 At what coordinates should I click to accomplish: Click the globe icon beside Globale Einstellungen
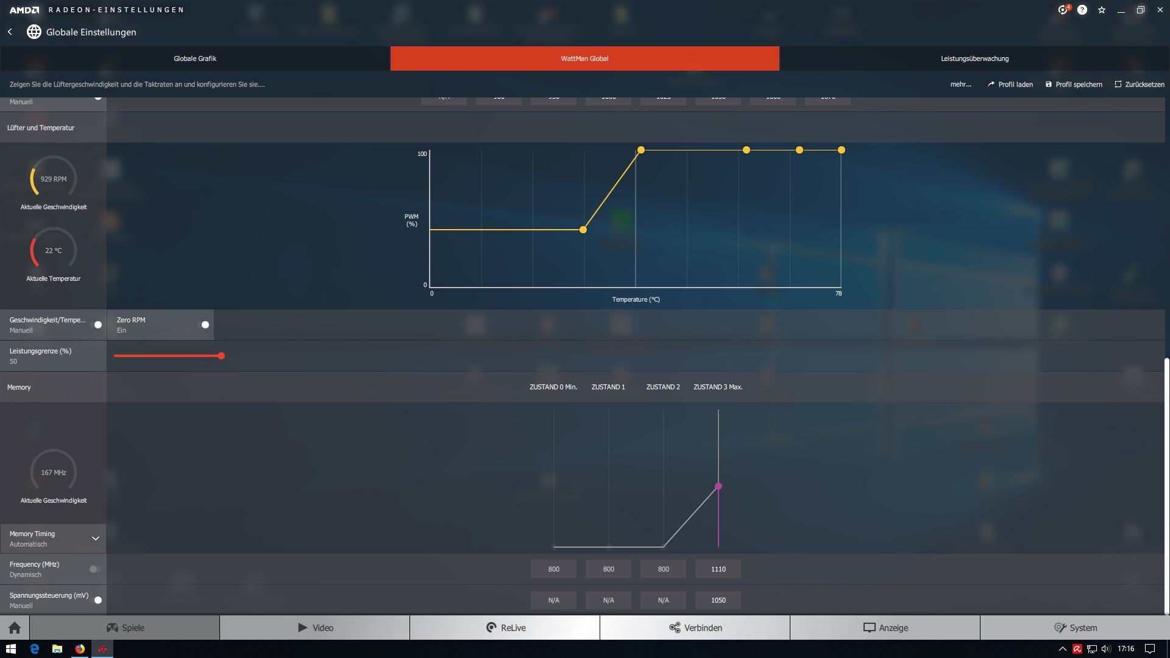(x=34, y=32)
